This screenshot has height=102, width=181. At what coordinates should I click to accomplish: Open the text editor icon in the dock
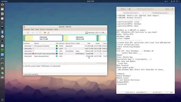coord(2,18)
